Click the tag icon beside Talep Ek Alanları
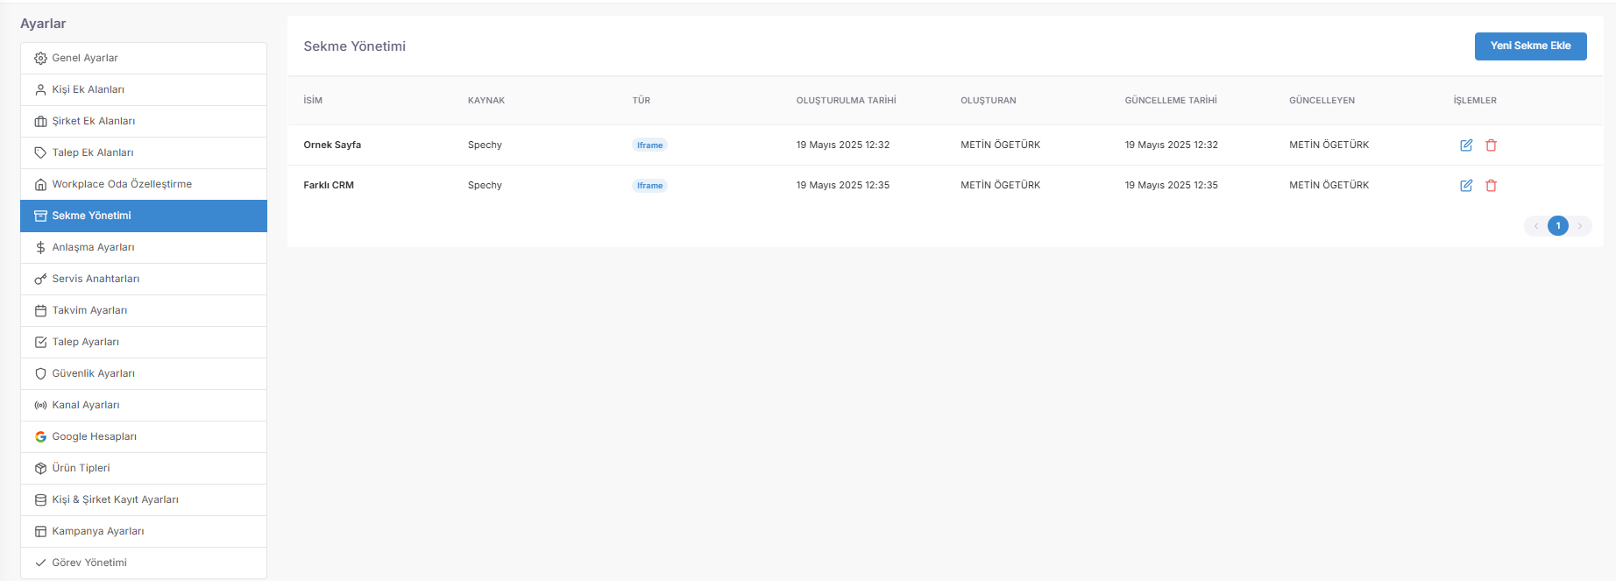Viewport: 1616px width, 581px height. tap(40, 153)
